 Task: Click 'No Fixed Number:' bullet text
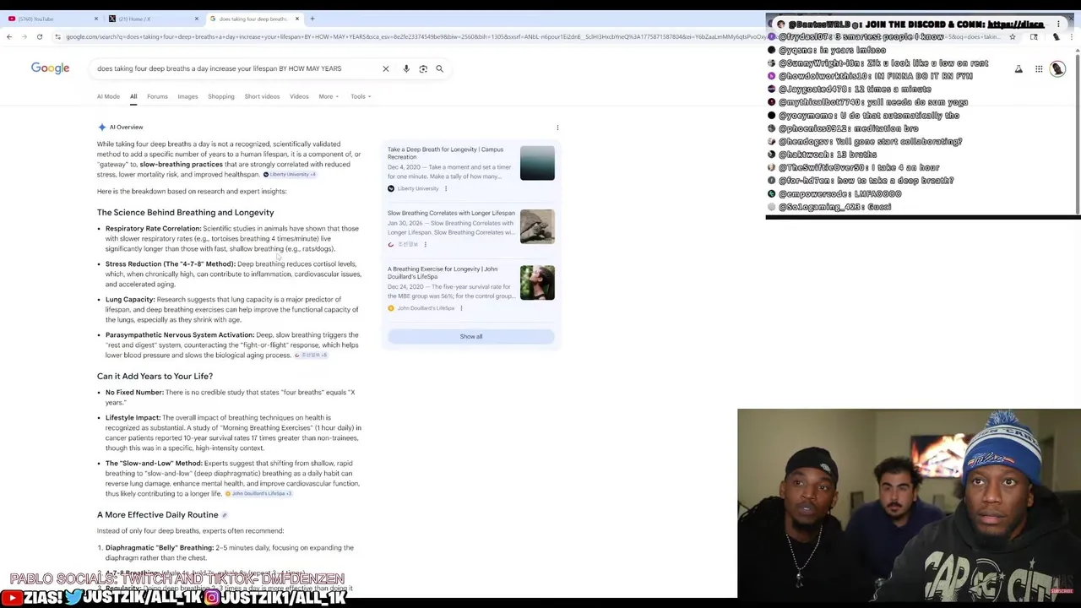click(134, 392)
